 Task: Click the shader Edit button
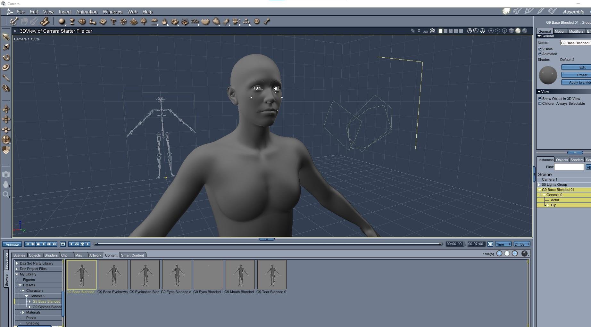click(x=577, y=67)
